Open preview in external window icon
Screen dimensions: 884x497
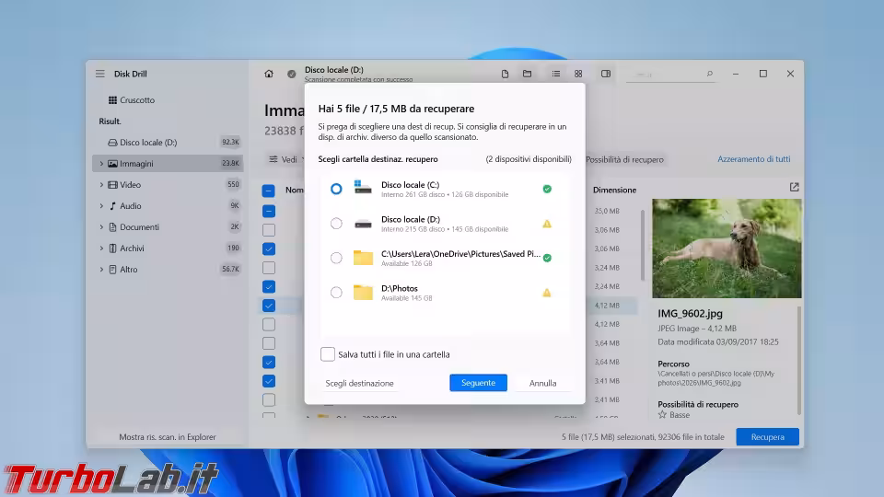794,187
